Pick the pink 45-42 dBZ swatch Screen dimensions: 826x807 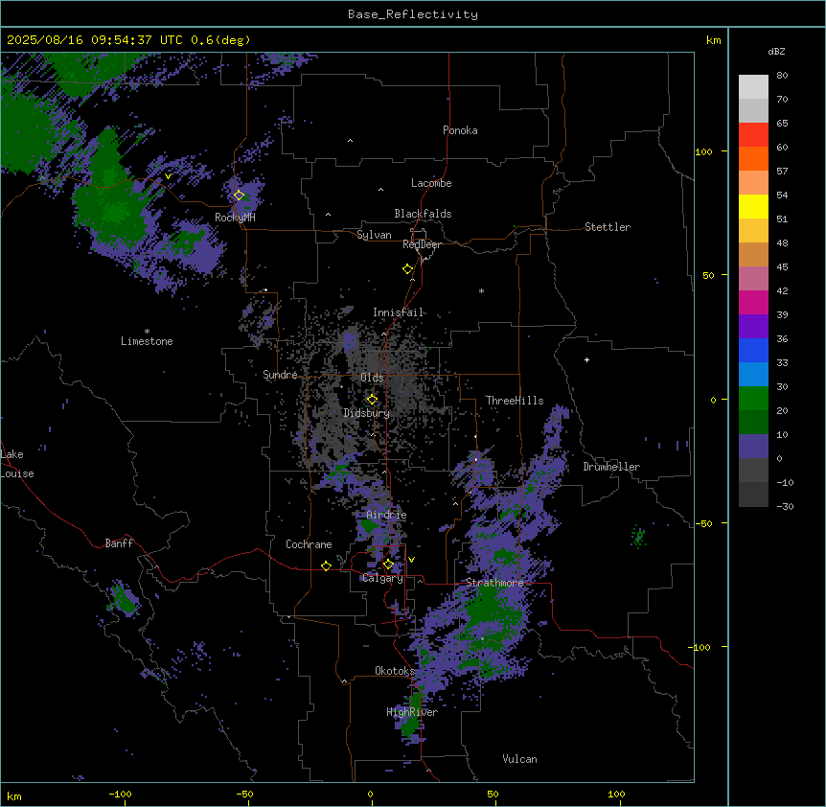pos(753,279)
